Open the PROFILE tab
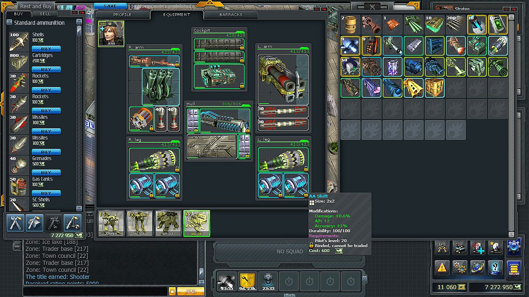This screenshot has height=297, width=529. coord(122,15)
